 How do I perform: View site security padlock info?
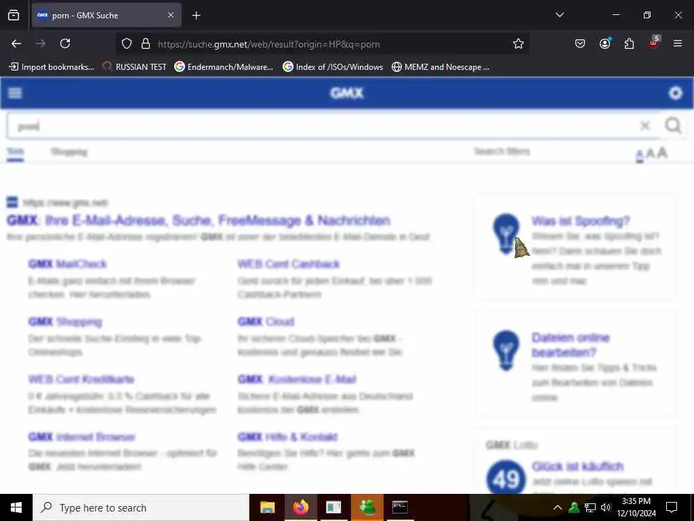(x=145, y=44)
